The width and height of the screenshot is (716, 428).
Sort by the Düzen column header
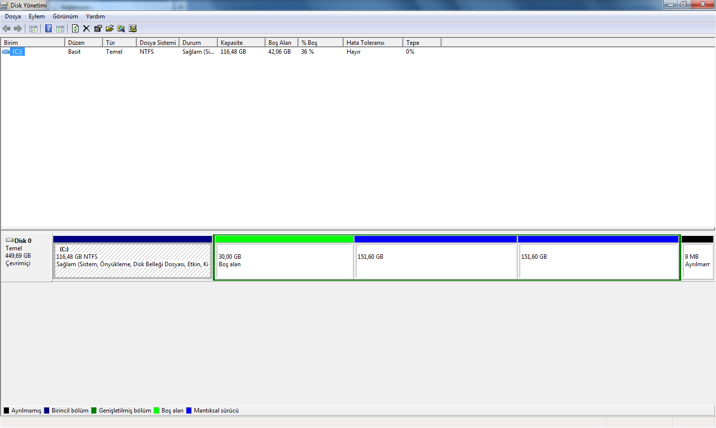point(84,43)
